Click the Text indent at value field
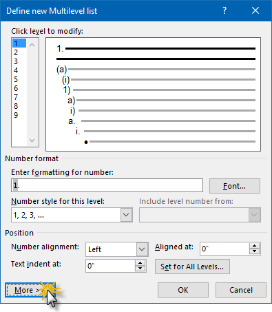This screenshot has height=312, width=272. click(x=110, y=266)
